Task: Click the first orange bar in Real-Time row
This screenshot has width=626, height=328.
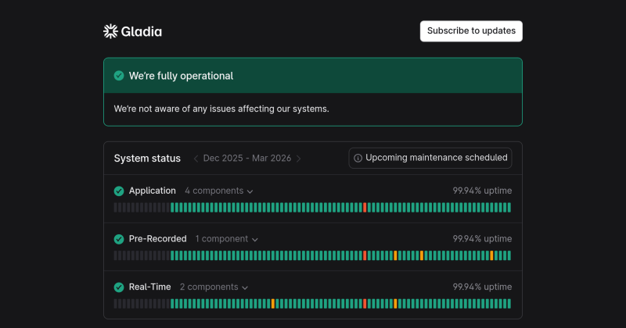Action: [x=273, y=304]
